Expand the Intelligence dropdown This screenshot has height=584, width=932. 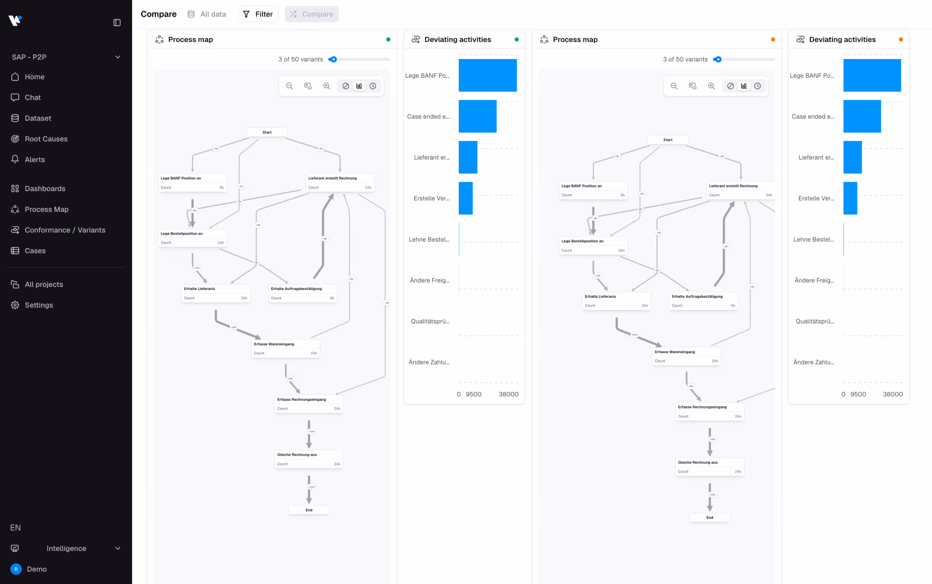(66, 548)
